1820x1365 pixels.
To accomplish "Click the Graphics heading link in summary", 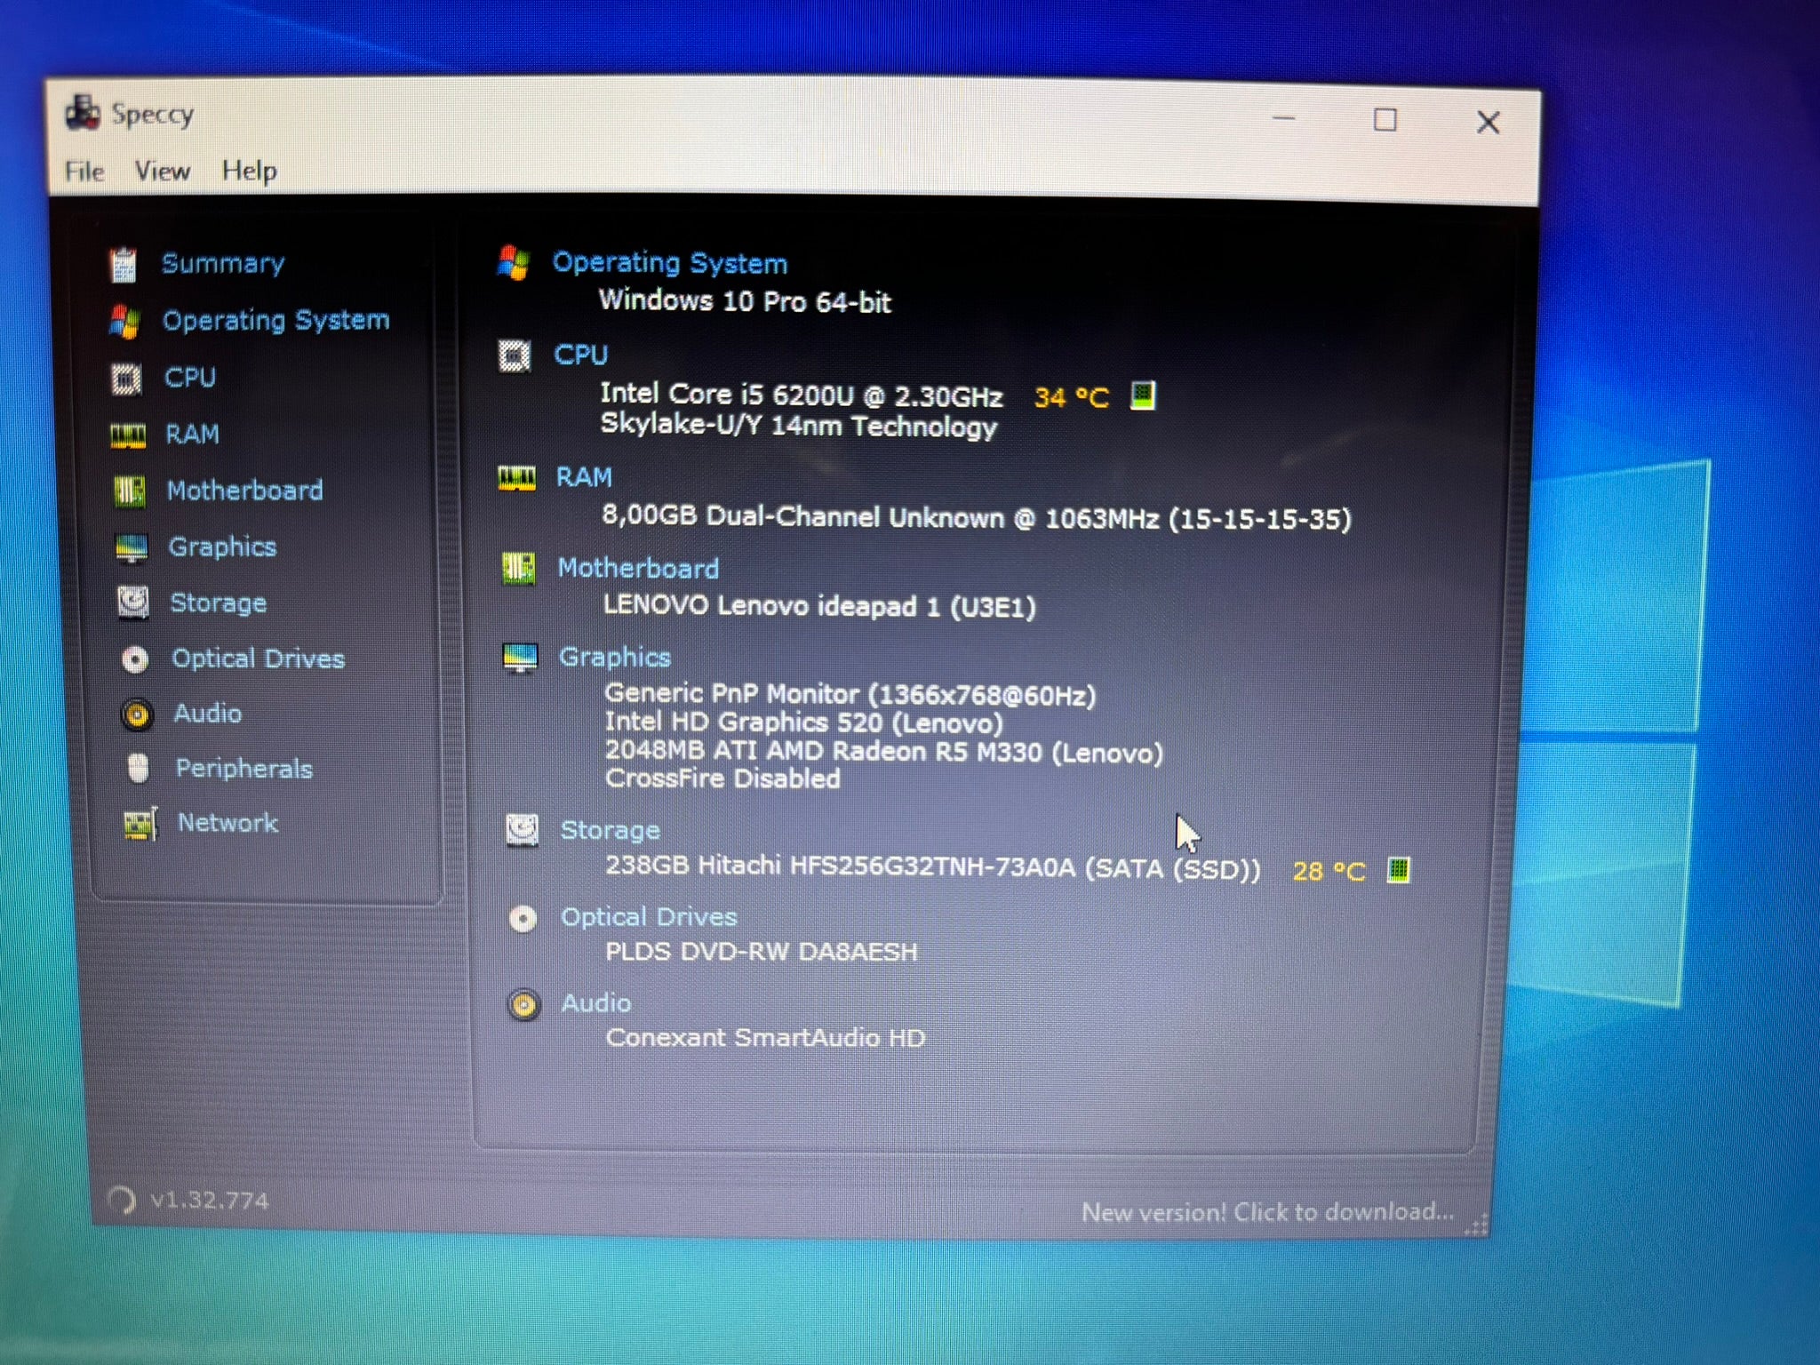I will (x=615, y=658).
